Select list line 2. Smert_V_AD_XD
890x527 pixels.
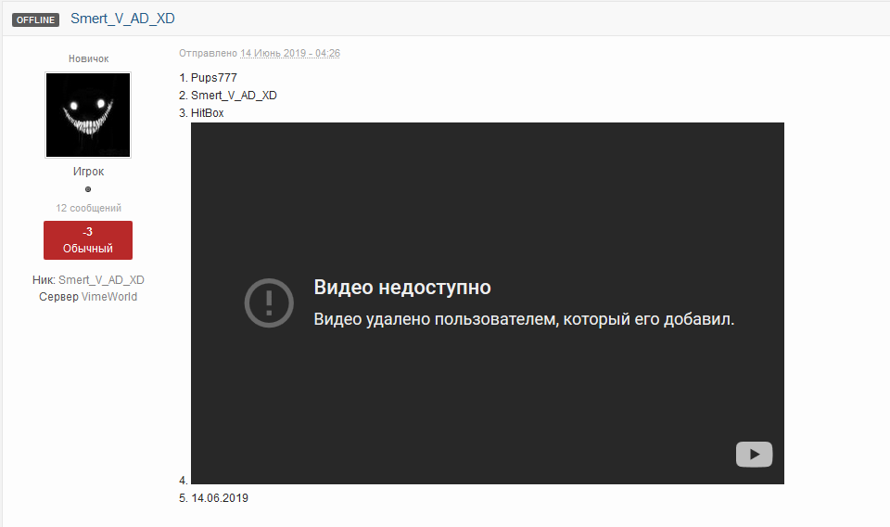coord(228,96)
